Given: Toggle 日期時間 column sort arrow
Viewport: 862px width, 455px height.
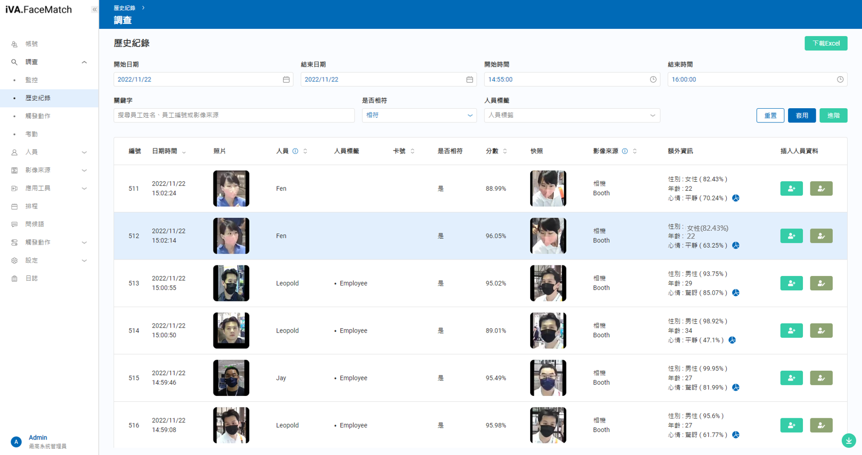Looking at the screenshot, I should click(184, 152).
